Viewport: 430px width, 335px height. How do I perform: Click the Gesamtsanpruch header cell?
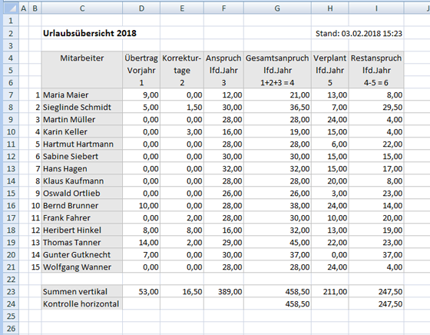coord(277,58)
